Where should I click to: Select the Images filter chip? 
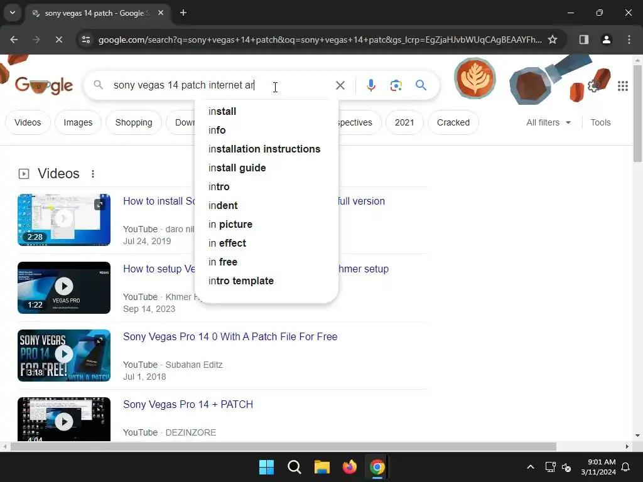(x=78, y=122)
